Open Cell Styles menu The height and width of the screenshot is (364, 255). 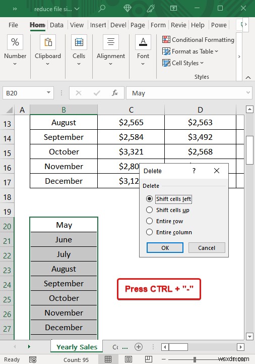182,63
